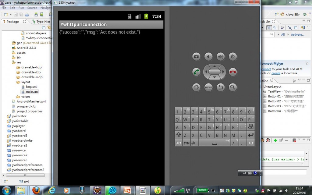
Task: Select main.xml in layout folder
Action: click(x=30, y=92)
